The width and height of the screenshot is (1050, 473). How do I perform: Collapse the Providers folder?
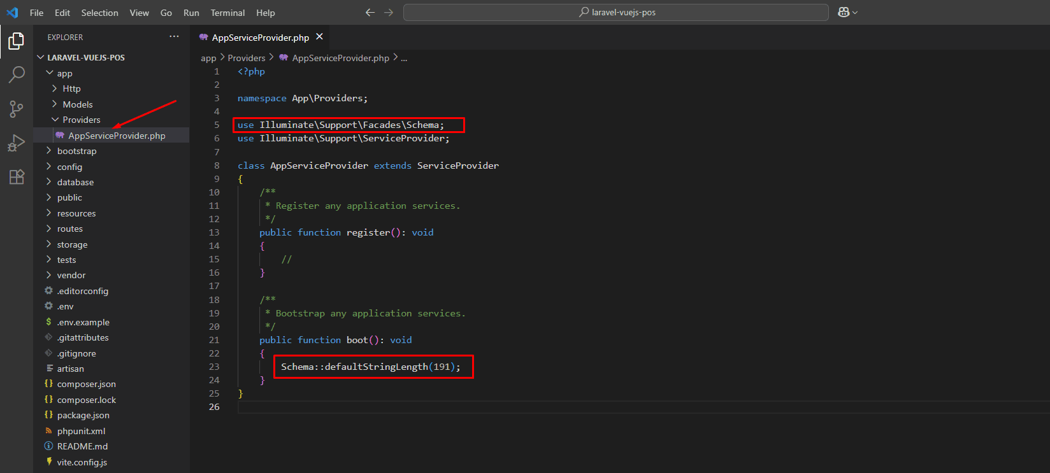click(x=81, y=120)
